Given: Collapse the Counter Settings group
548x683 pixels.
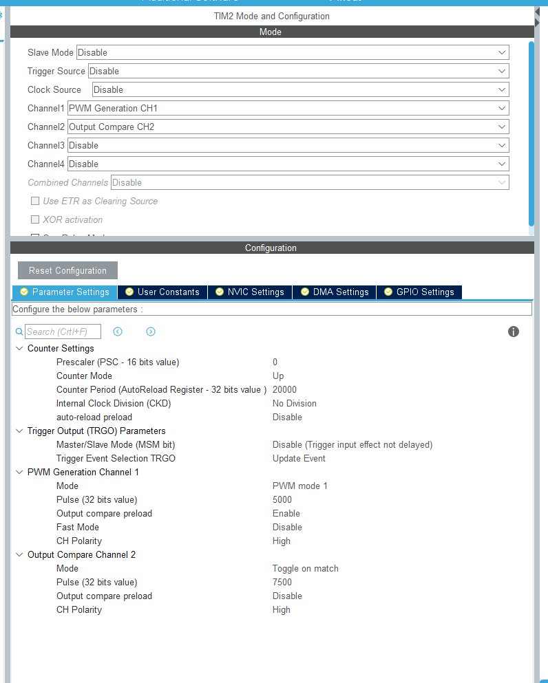Looking at the screenshot, I should (19, 348).
